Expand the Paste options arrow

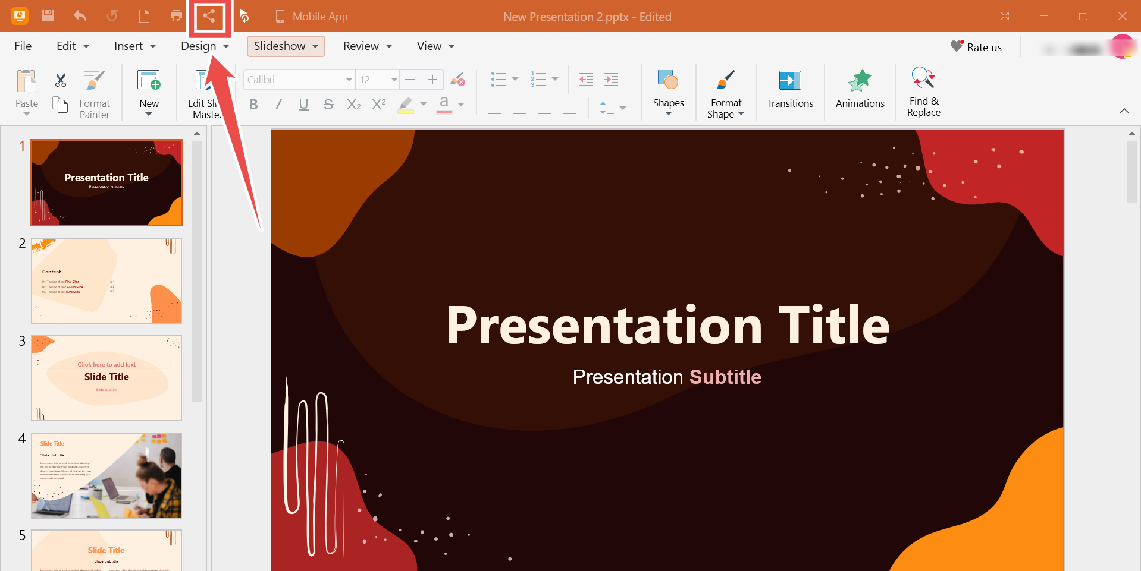27,114
